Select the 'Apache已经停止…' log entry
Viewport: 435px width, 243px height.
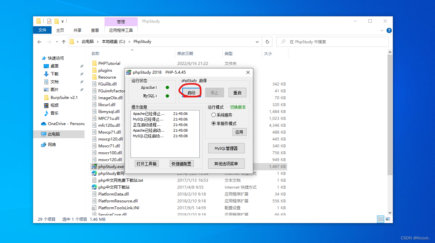pyautogui.click(x=160, y=114)
